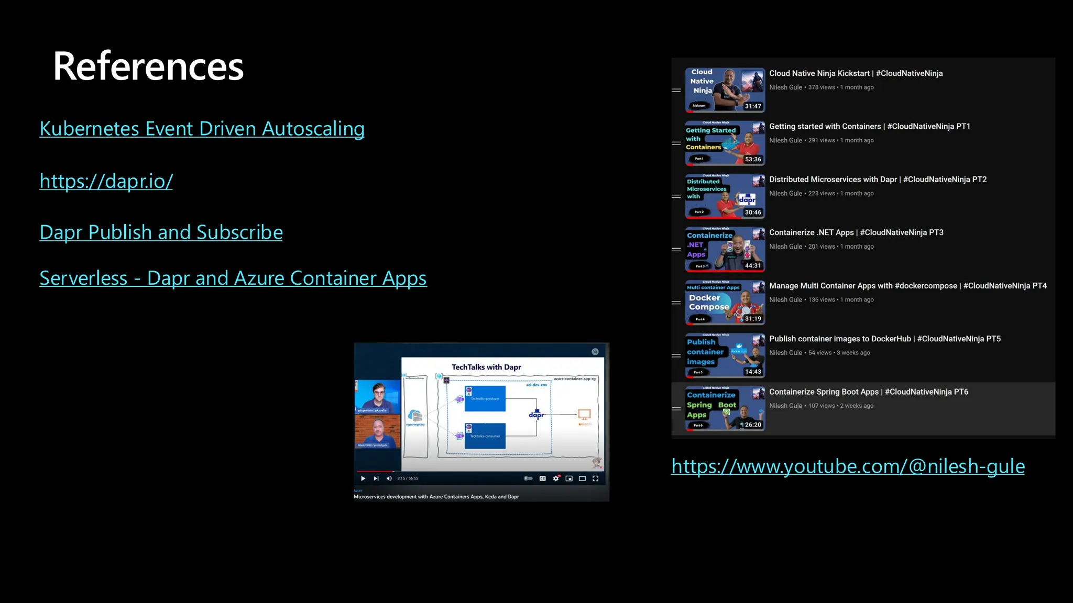Viewport: 1073px width, 603px height.
Task: Open Kubernetes Event Driven Autoscaling link
Action: (x=202, y=129)
